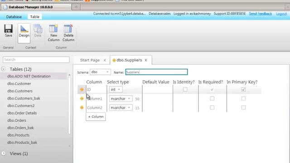Click the page icon on the Database Manager browser tab
Image resolution: width=290 pixels, height=163 pixels.
(x=5, y=7)
